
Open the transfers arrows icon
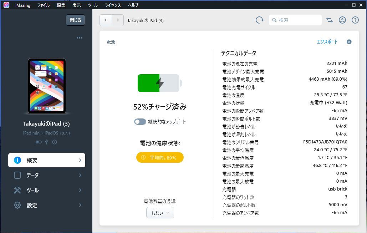tap(330, 20)
